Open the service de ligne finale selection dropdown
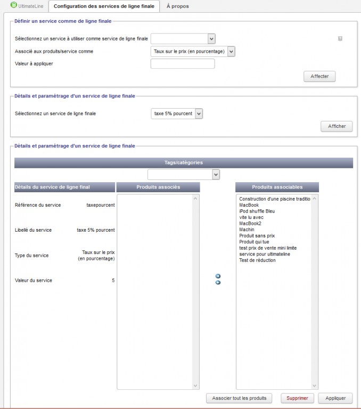Image resolution: width=361 pixels, height=409 pixels. 183,39
